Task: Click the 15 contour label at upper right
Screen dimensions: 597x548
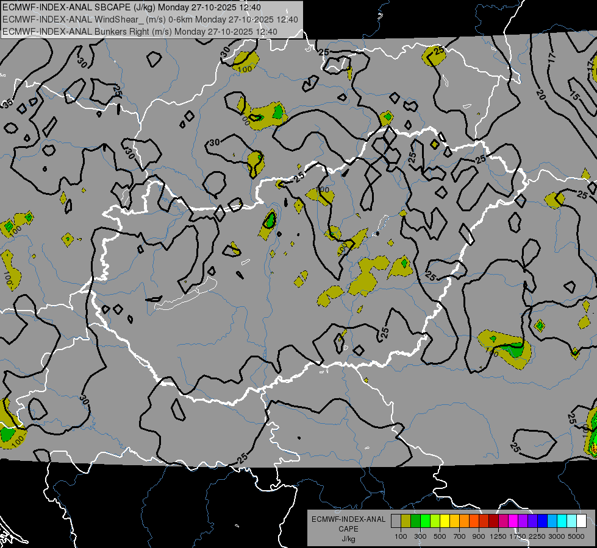Action: point(573,96)
